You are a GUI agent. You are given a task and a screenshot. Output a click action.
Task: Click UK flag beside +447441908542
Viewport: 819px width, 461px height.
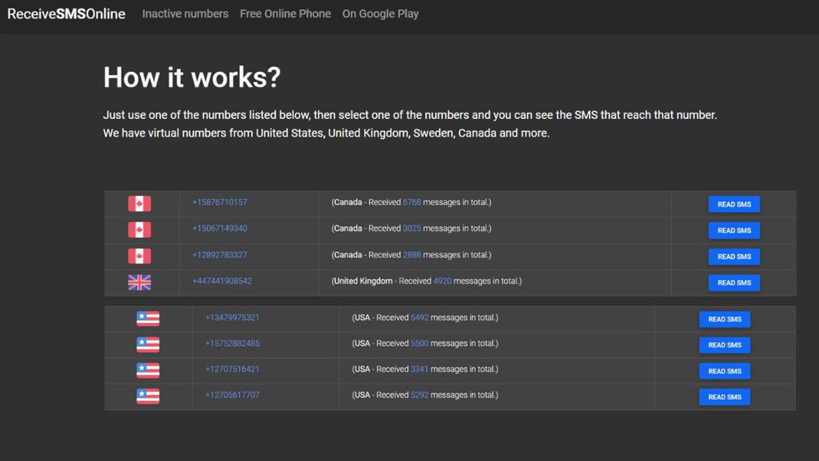pos(139,282)
